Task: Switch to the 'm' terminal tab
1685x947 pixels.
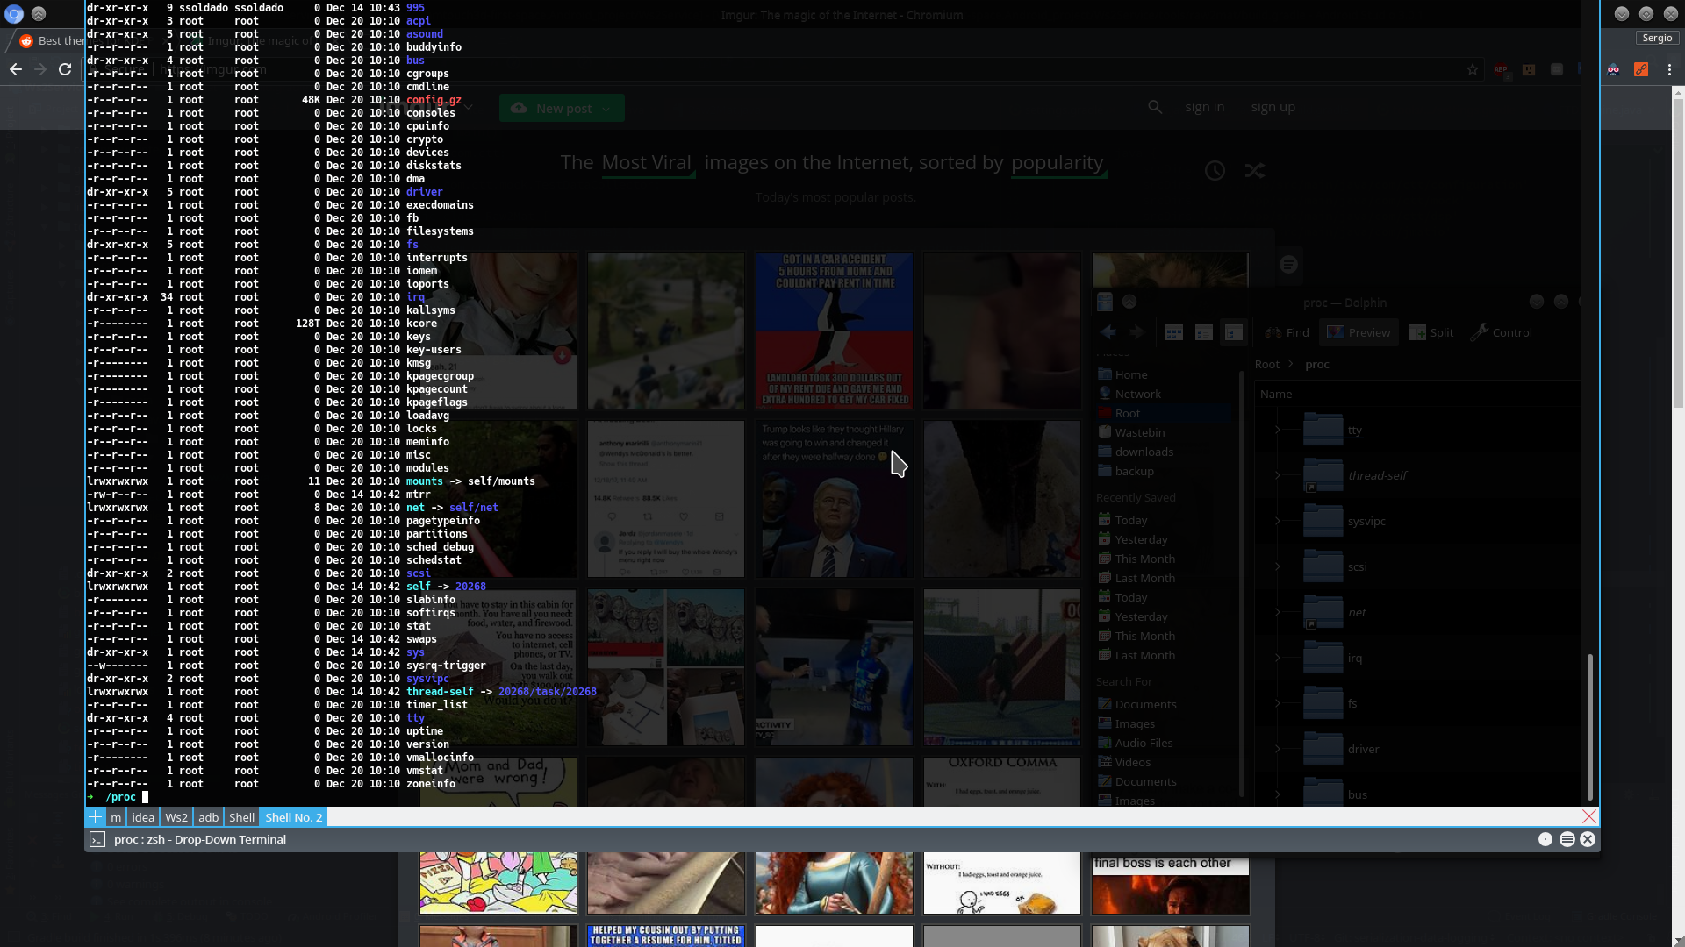Action: (x=116, y=817)
